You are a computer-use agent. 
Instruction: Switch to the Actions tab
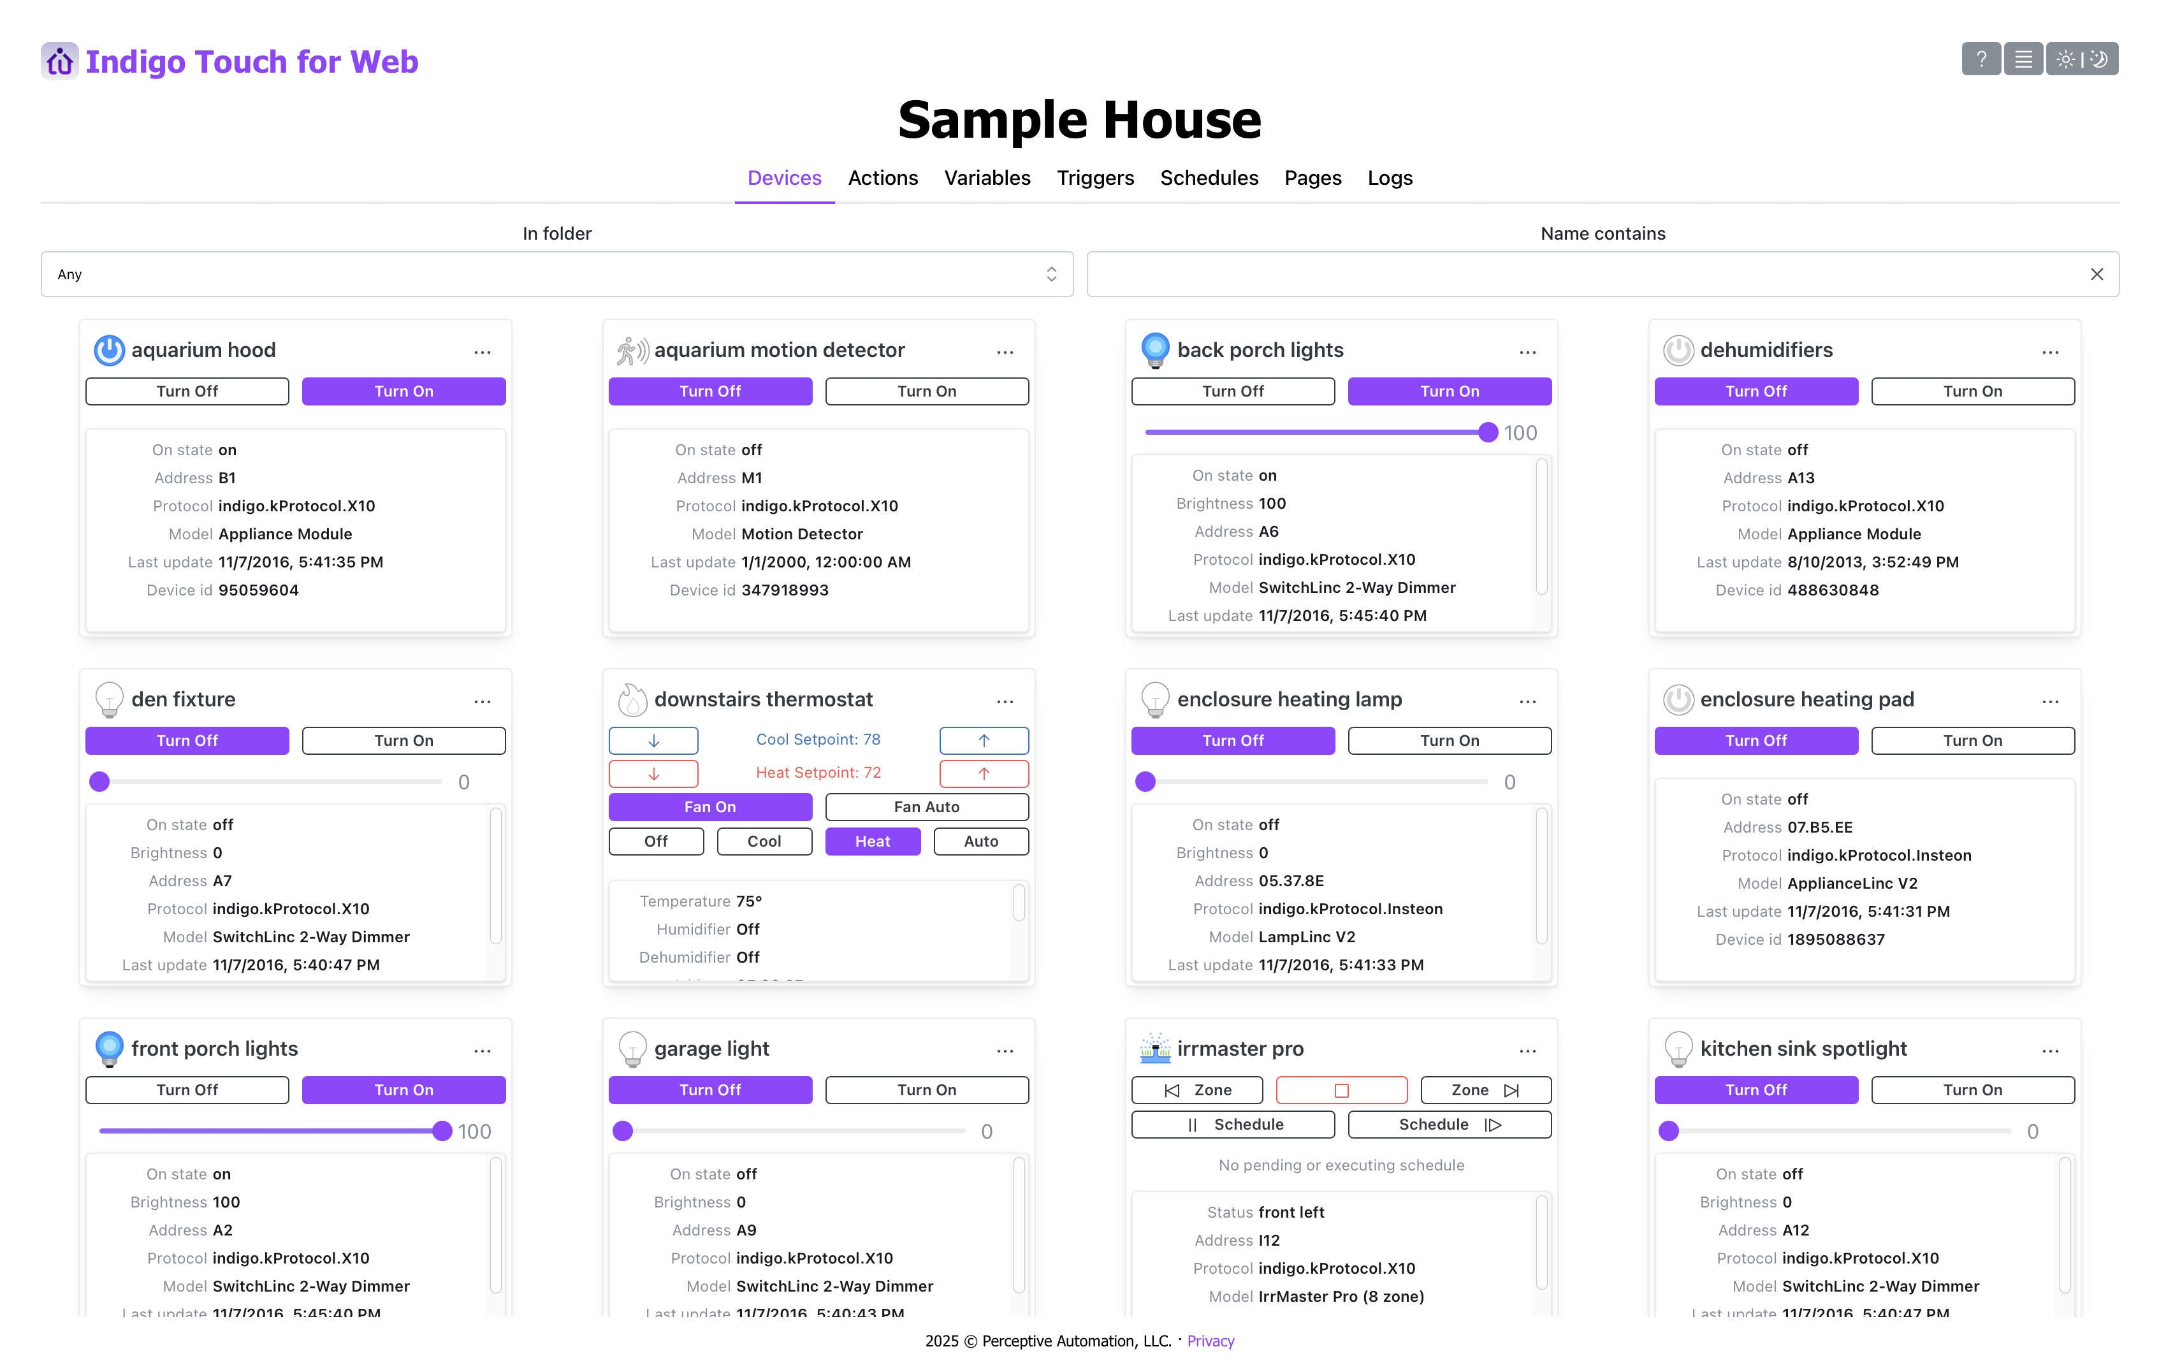(883, 178)
